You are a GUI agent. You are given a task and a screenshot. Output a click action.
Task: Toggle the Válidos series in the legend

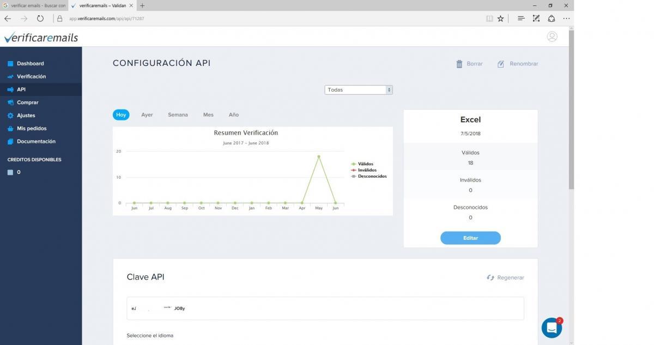point(364,164)
